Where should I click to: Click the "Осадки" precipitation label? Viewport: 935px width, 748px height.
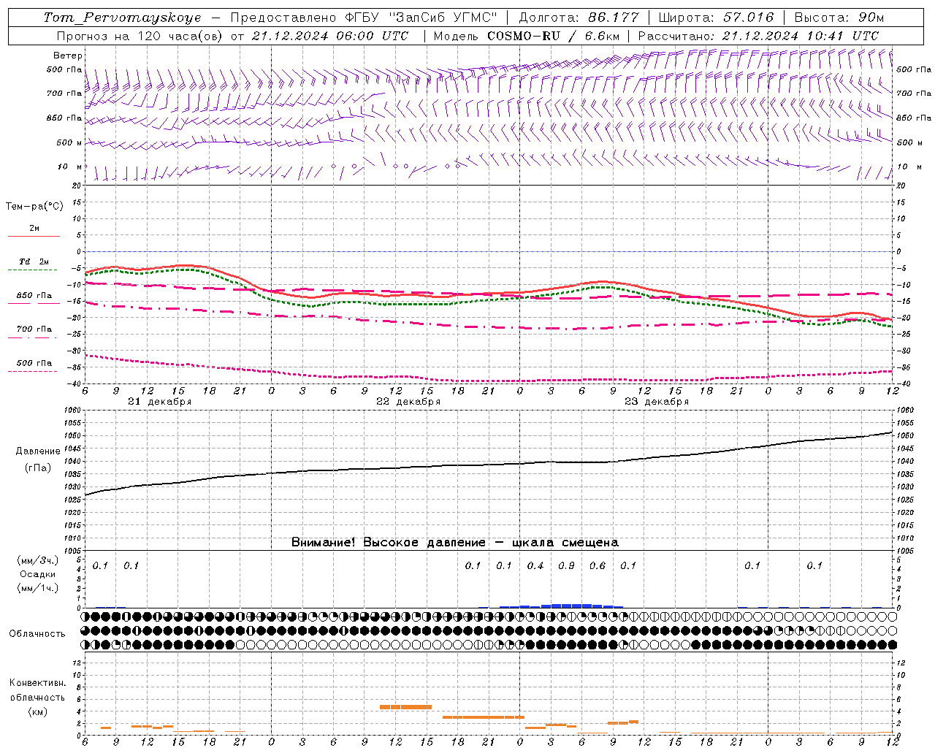point(37,574)
